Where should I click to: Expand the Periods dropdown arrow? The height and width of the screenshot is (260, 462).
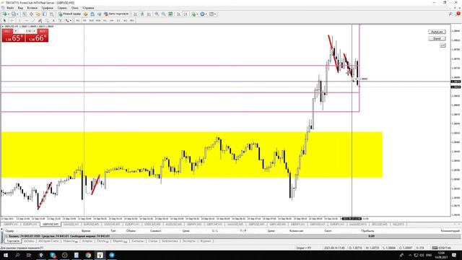[206, 14]
